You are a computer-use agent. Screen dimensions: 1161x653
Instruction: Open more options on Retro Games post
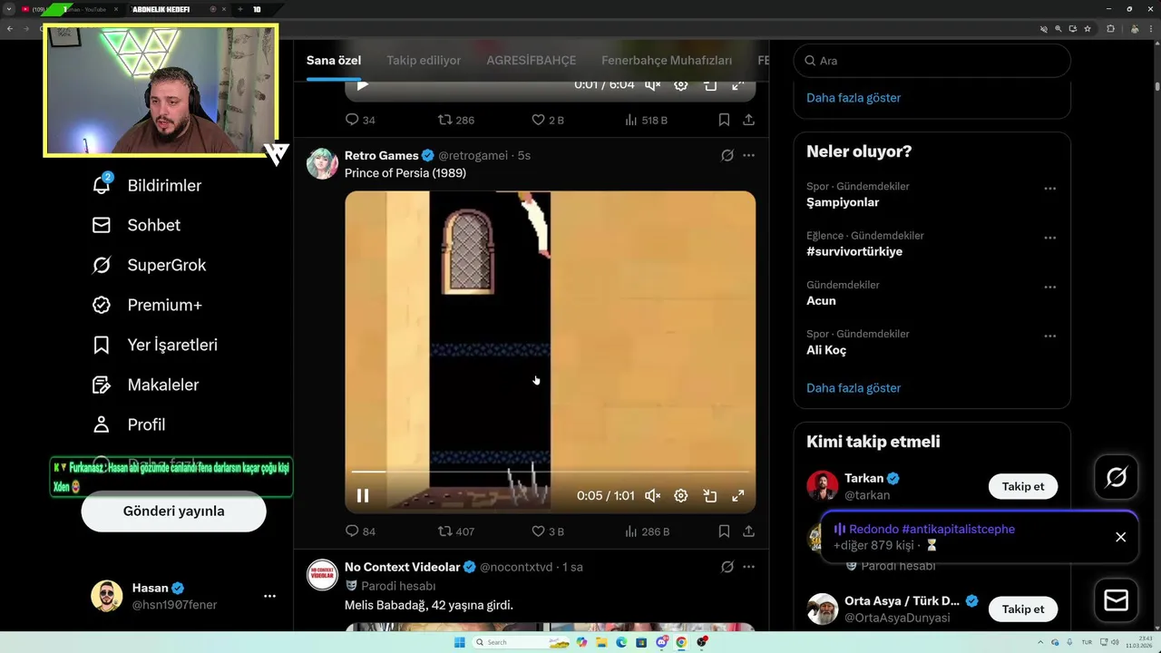click(748, 155)
